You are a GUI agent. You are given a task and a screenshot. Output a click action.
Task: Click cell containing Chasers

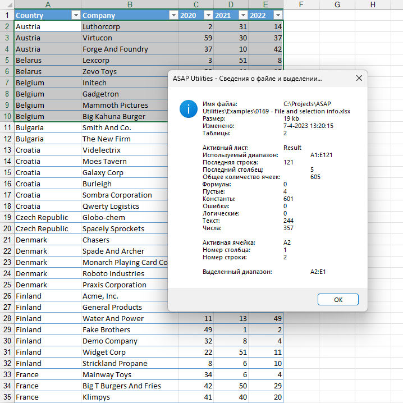point(125,240)
